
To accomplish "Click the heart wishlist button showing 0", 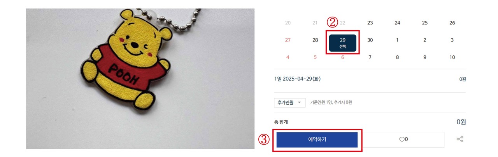I will [x=403, y=140].
